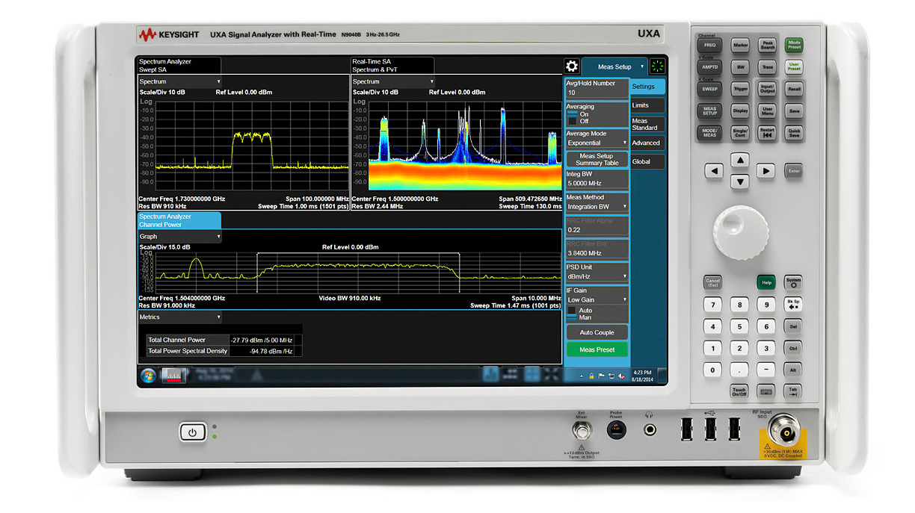
Task: Click the Help key on the front panel
Action: (x=766, y=282)
